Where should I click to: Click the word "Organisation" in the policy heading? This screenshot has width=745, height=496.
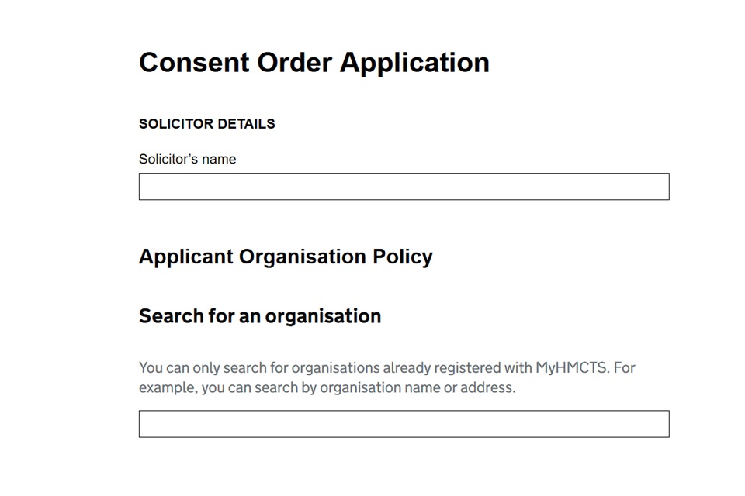[302, 257]
